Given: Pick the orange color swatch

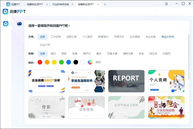Looking at the screenshot, I should click(47, 62).
